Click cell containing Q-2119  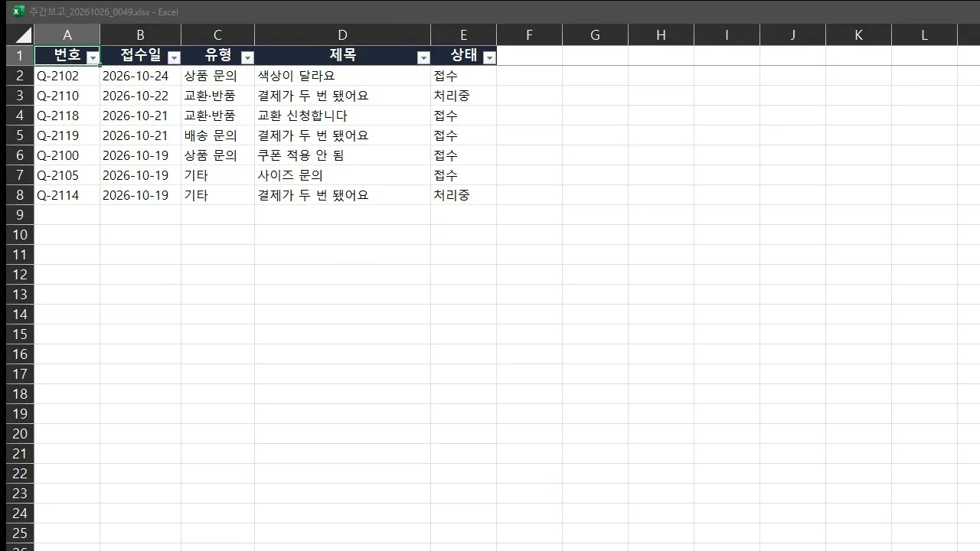click(67, 135)
